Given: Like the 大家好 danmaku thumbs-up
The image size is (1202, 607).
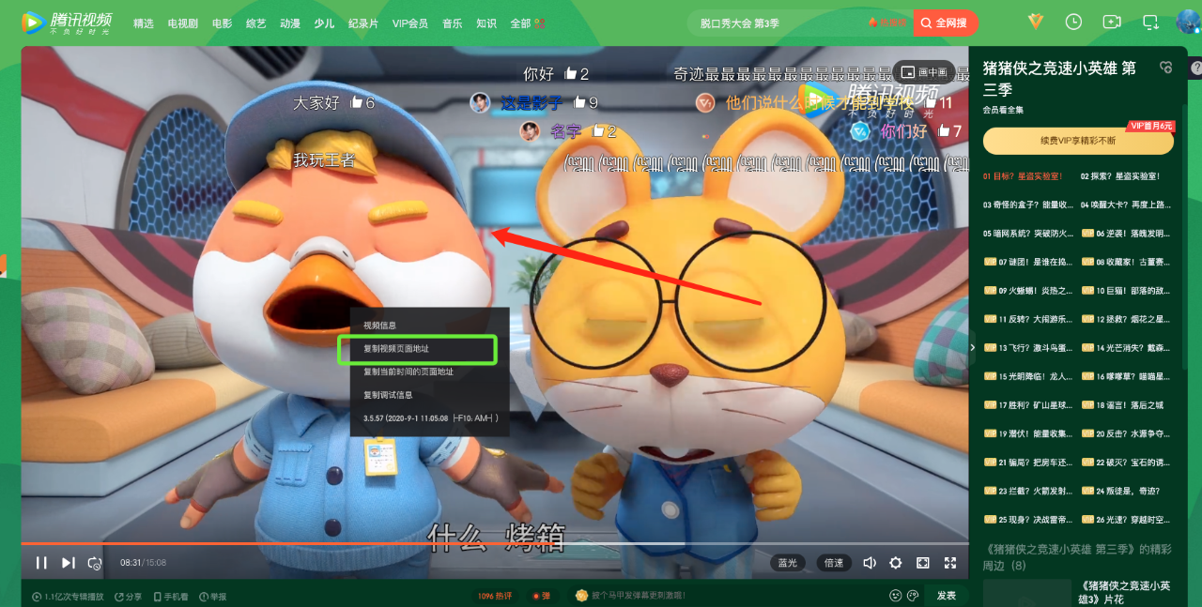Looking at the screenshot, I should coord(355,102).
